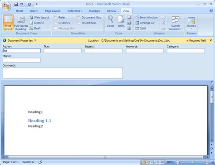Open the Insert ribbon tab

click(x=34, y=11)
